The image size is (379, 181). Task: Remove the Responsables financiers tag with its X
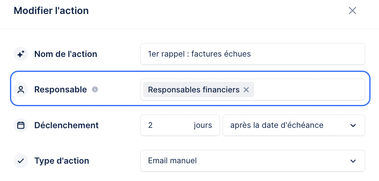[246, 90]
